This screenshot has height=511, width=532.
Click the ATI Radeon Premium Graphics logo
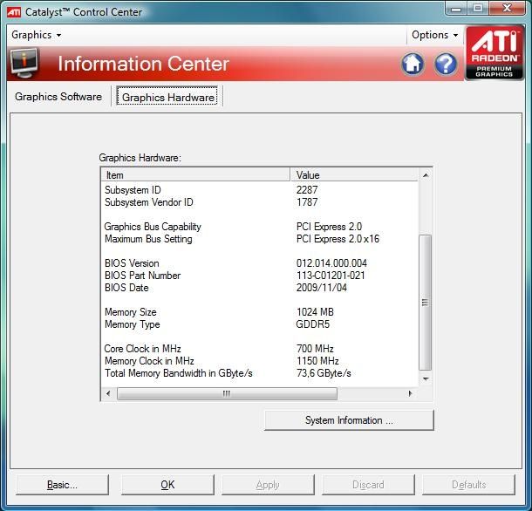[494, 53]
